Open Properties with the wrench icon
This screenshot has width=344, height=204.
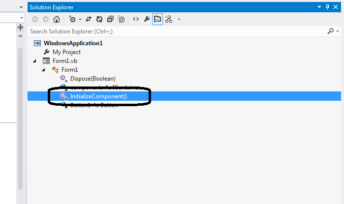[x=147, y=19]
